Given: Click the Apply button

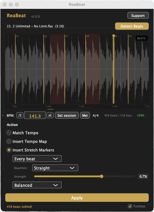Looking at the screenshot, I should (77, 198).
